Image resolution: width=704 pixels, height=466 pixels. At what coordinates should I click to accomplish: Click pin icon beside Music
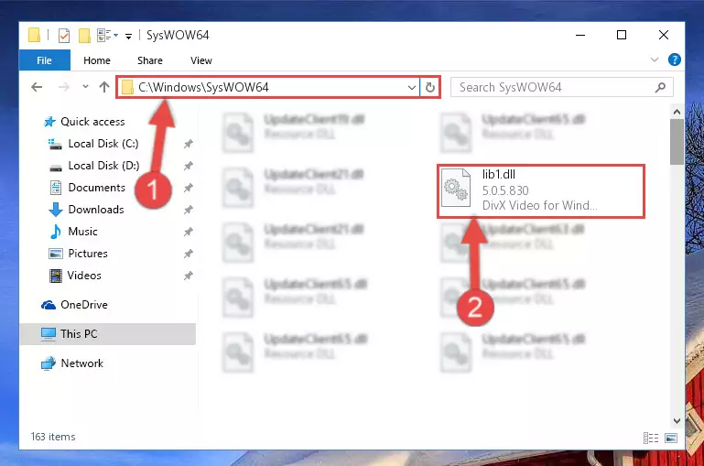coord(188,232)
